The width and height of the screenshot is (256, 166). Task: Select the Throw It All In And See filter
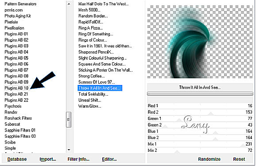click(100, 88)
